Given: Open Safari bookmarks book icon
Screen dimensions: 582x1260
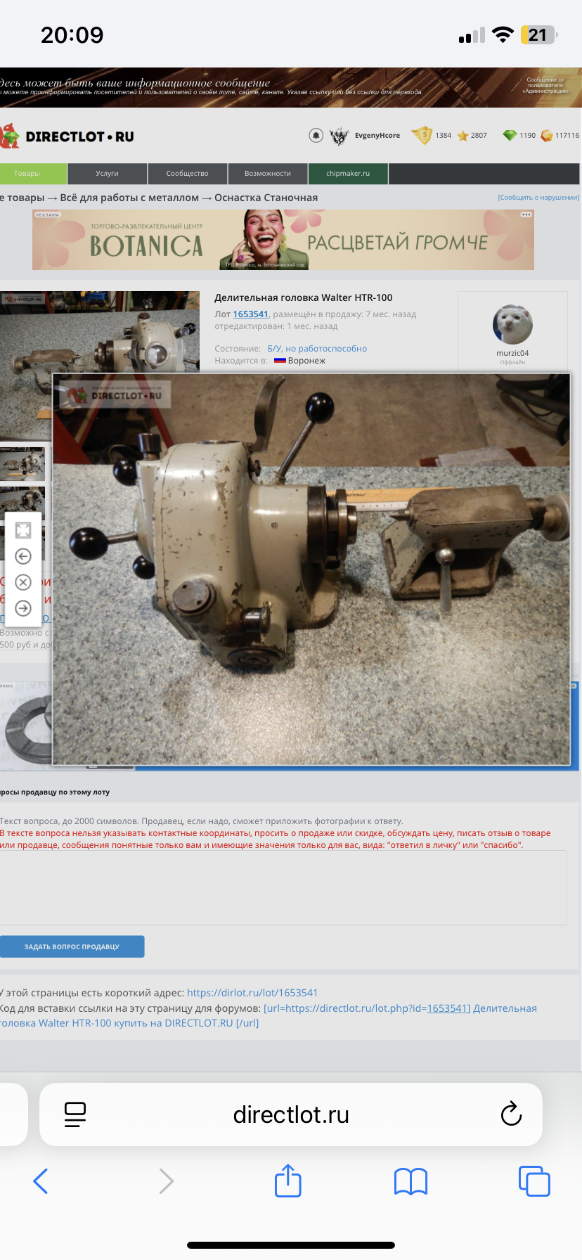Looking at the screenshot, I should (x=411, y=1181).
